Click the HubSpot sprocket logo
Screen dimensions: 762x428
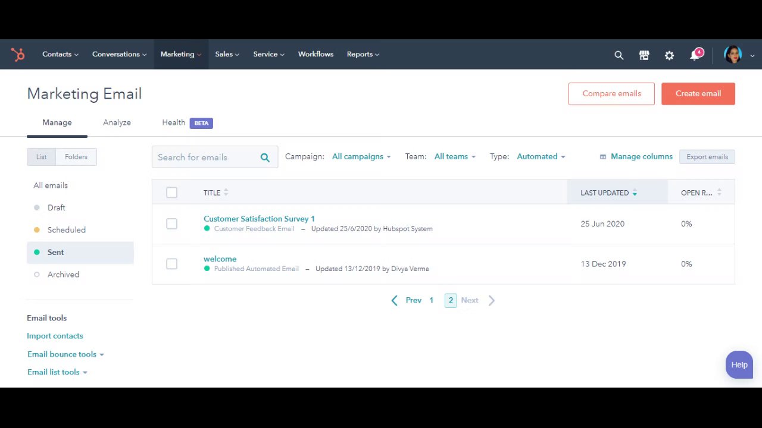[18, 55]
